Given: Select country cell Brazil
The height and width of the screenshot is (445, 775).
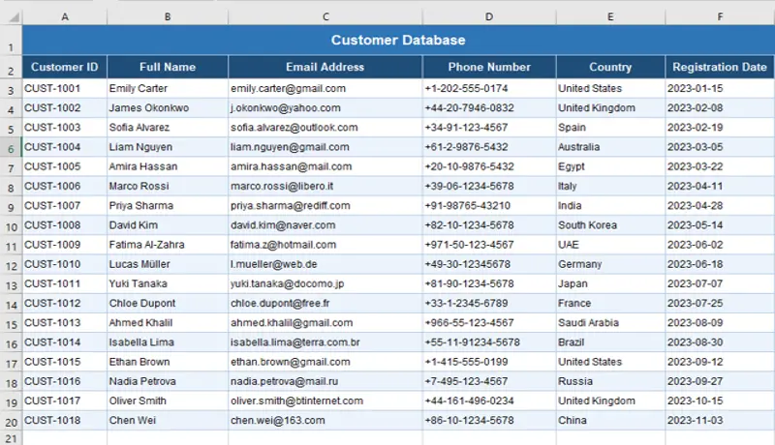Looking at the screenshot, I should (x=610, y=342).
